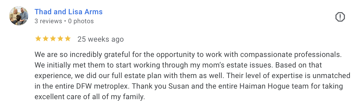Click the "3 reviews" count text
This screenshot has width=361, height=106.
tap(48, 21)
